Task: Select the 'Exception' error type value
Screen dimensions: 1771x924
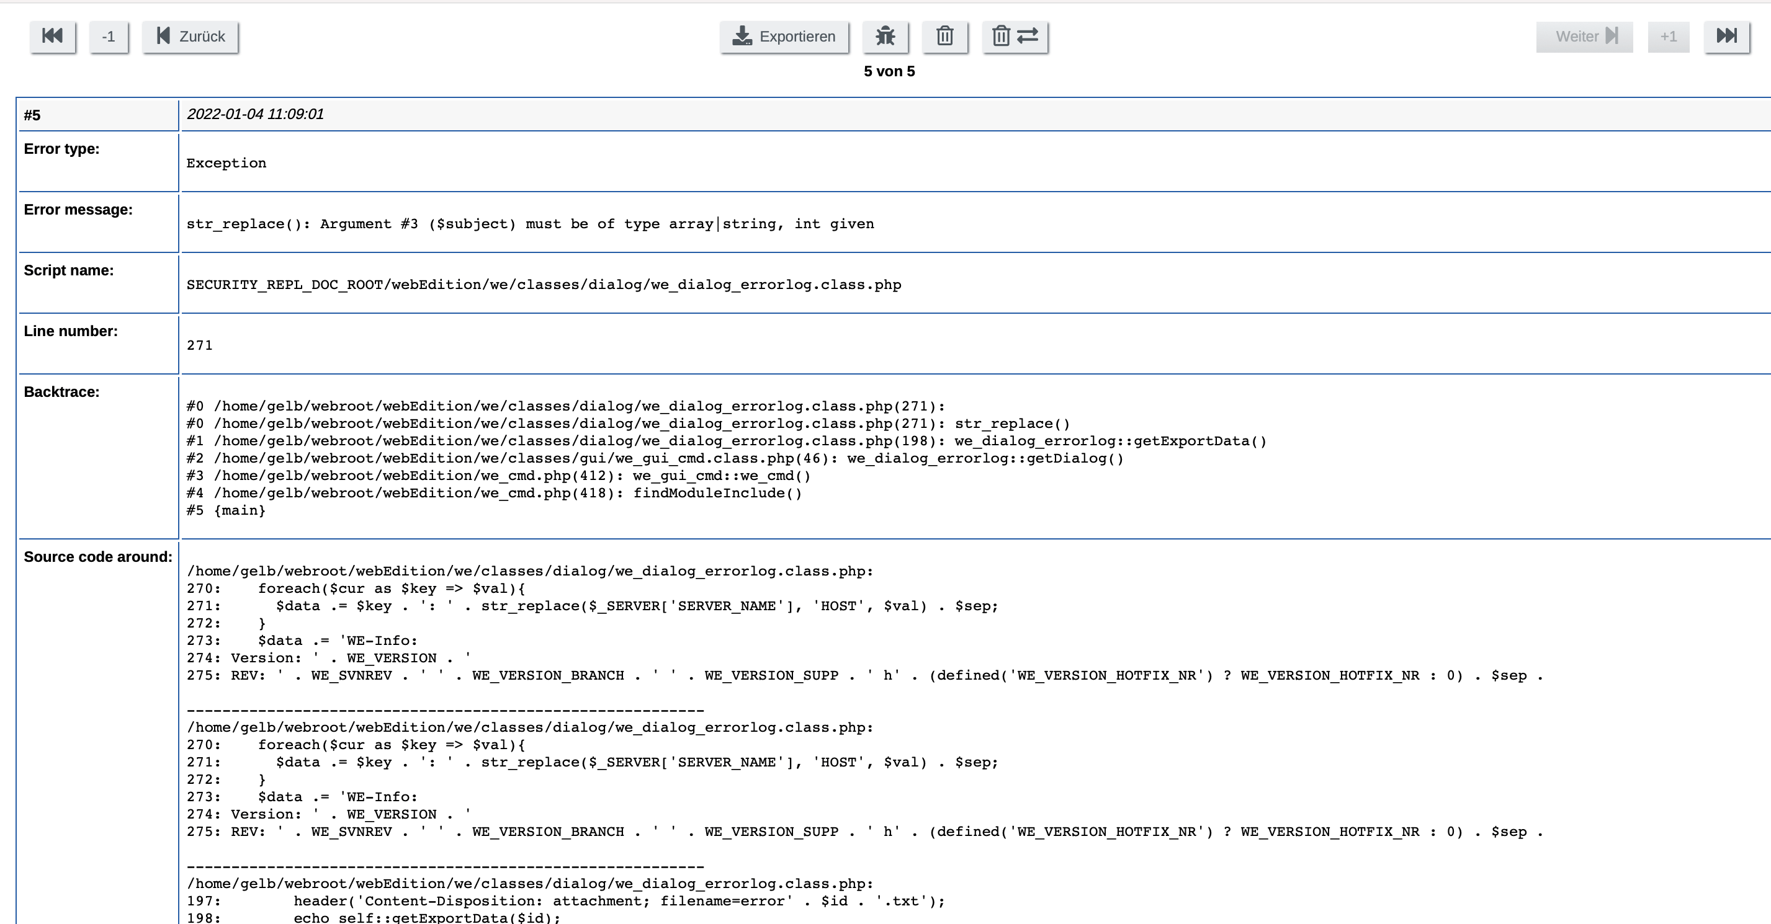Action: click(x=226, y=163)
